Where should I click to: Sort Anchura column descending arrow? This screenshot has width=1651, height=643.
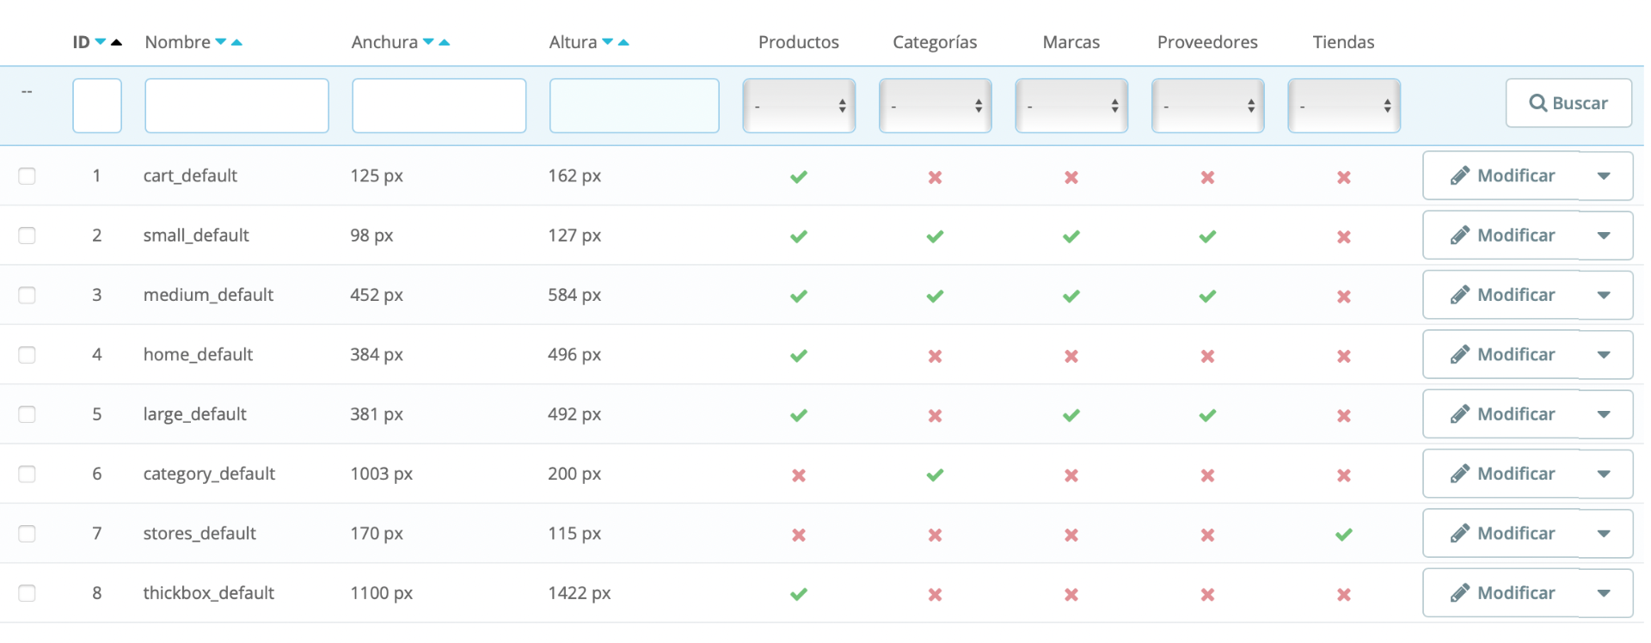pos(428,42)
